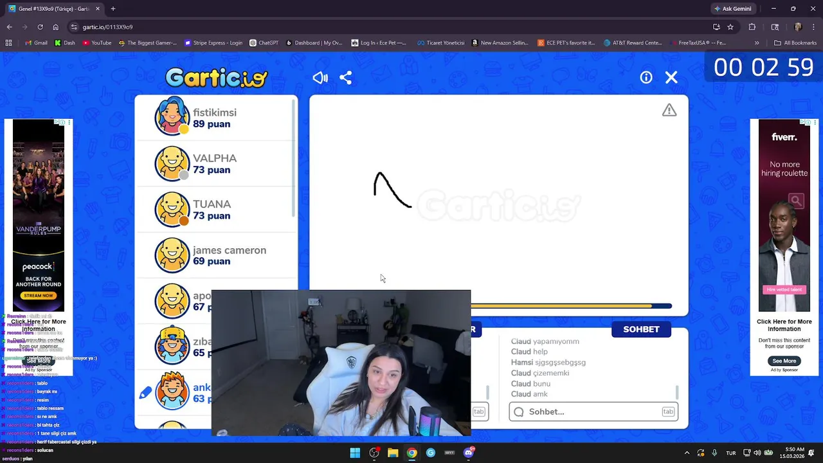The height and width of the screenshot is (463, 823).
Task: Open the share room icon
Action: [x=346, y=78]
